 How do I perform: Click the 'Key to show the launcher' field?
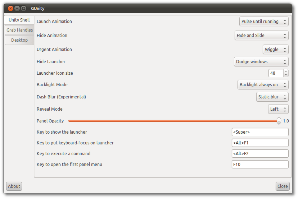click(x=260, y=132)
